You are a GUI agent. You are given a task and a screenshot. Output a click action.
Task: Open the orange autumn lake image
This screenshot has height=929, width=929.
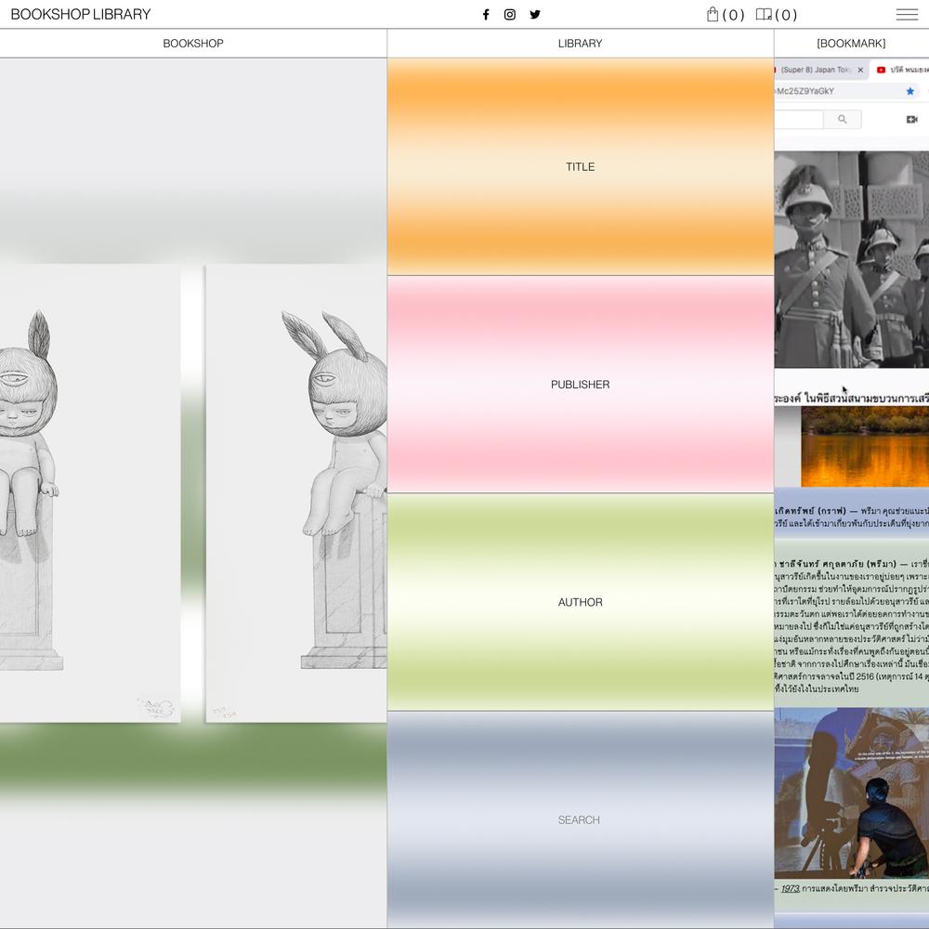click(865, 446)
